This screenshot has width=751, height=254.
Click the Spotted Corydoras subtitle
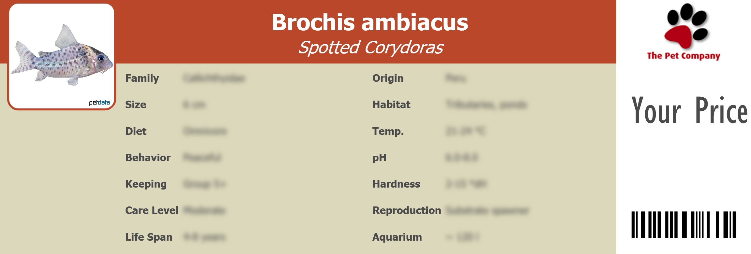click(370, 48)
